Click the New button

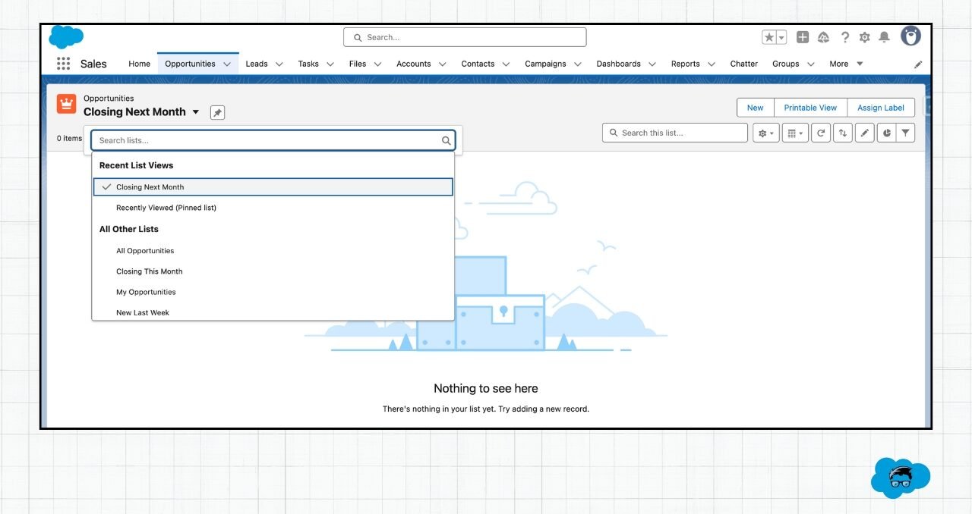tap(756, 108)
